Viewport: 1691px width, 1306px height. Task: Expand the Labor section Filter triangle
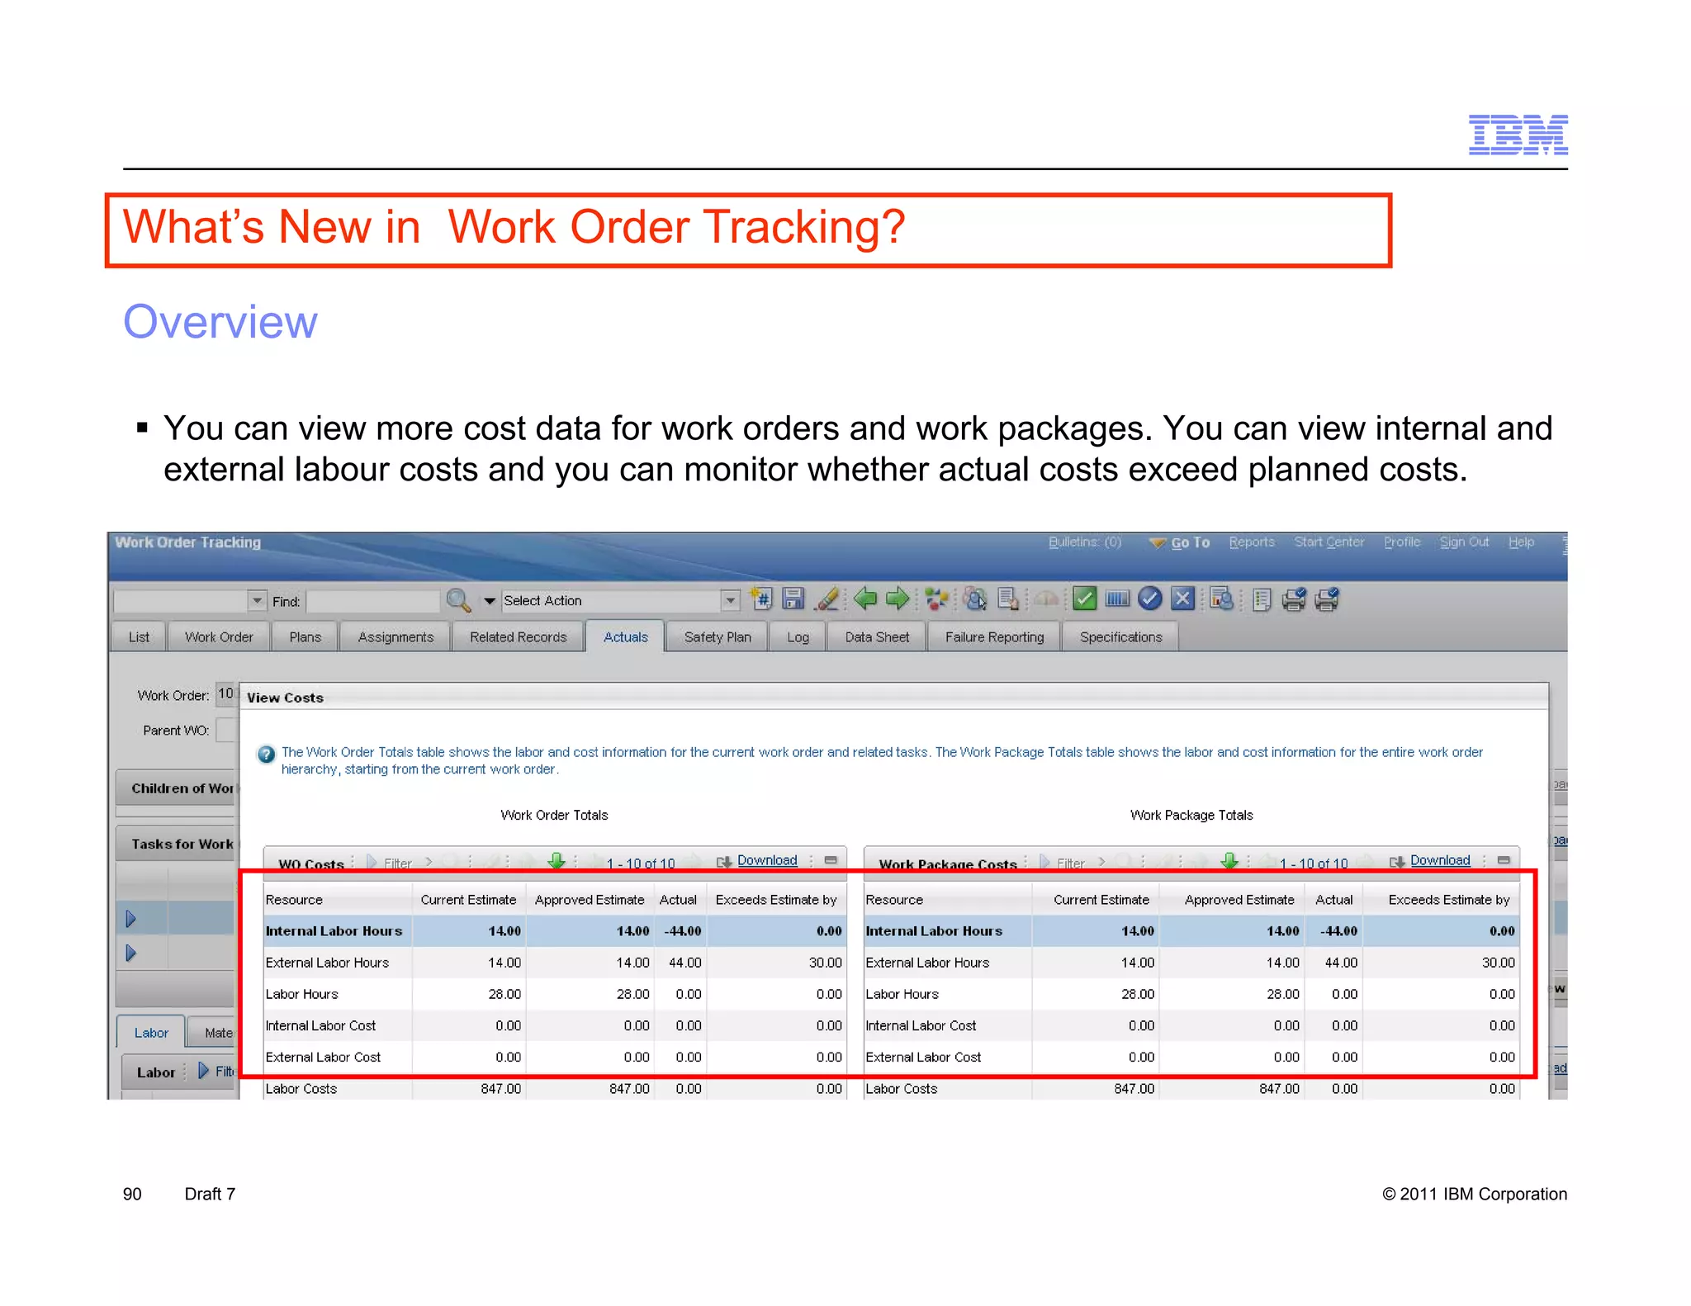(x=204, y=1071)
